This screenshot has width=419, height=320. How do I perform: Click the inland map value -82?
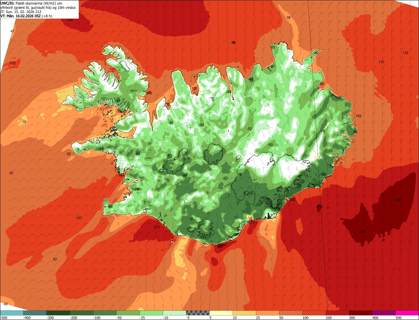pos(137,154)
